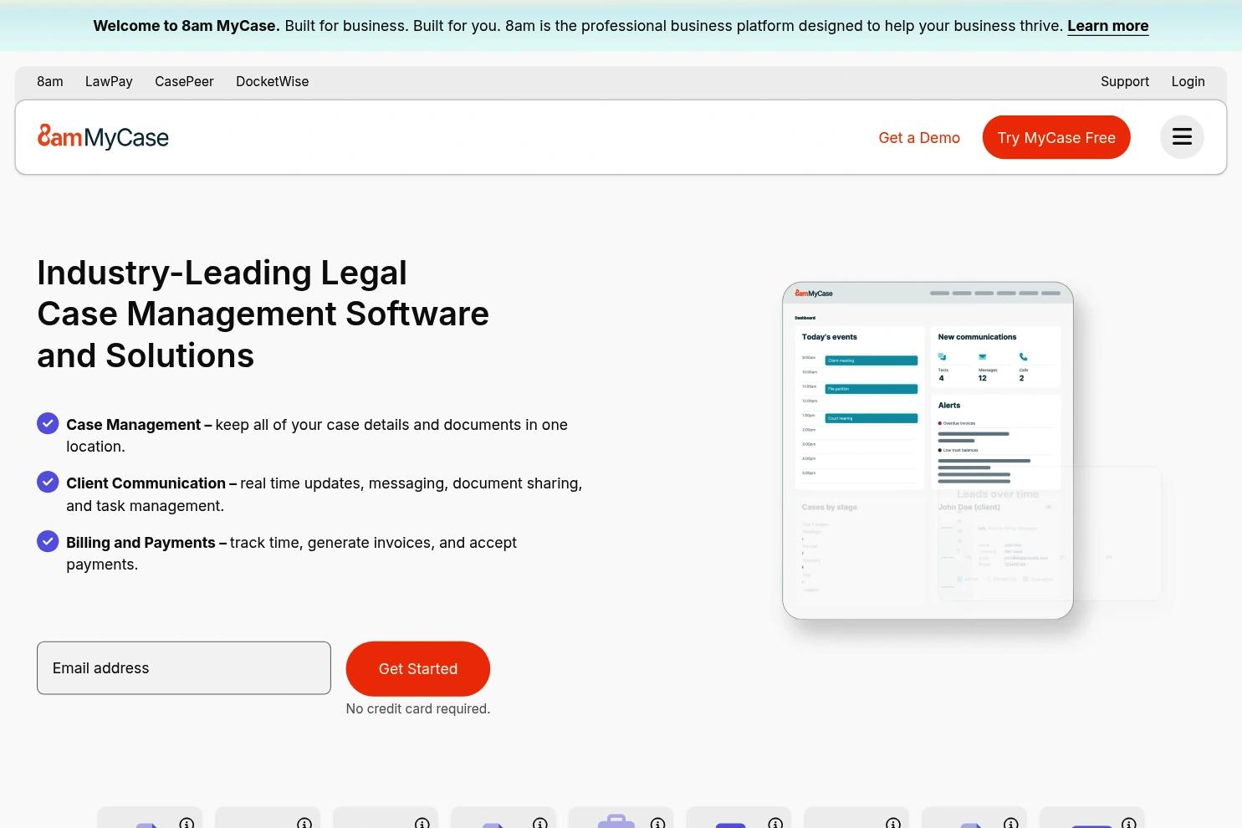Click the 8am MyCase logo
This screenshot has height=828, width=1242.
103,137
